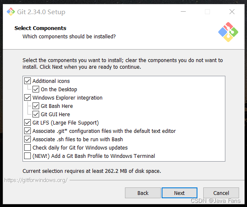247x207 pixels.
Task: Click the Next button
Action: tap(180, 193)
